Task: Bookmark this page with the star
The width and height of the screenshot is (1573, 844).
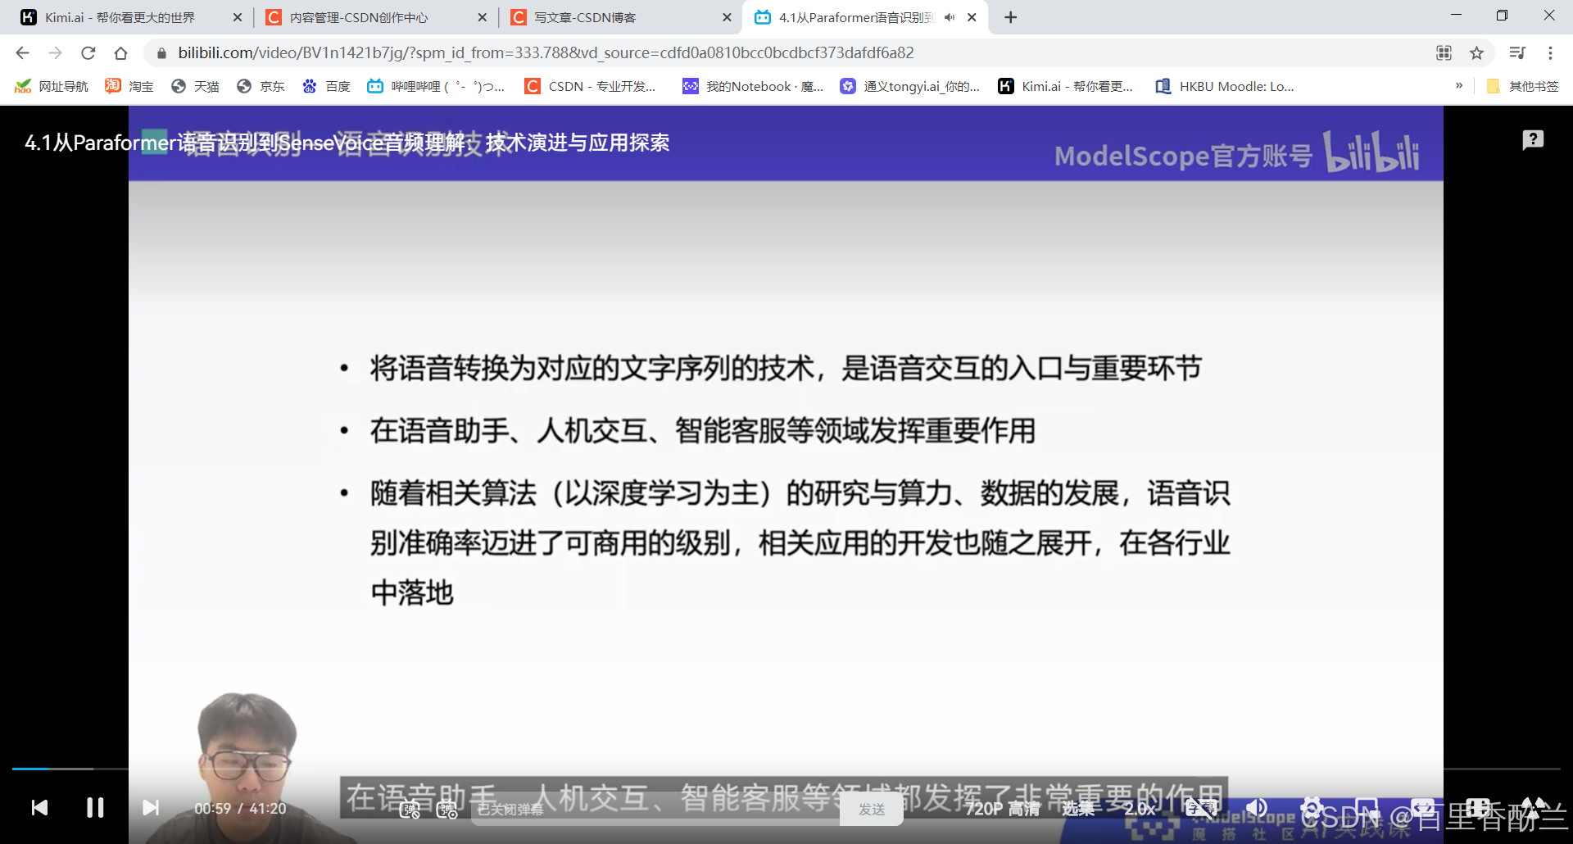Action: tap(1476, 52)
